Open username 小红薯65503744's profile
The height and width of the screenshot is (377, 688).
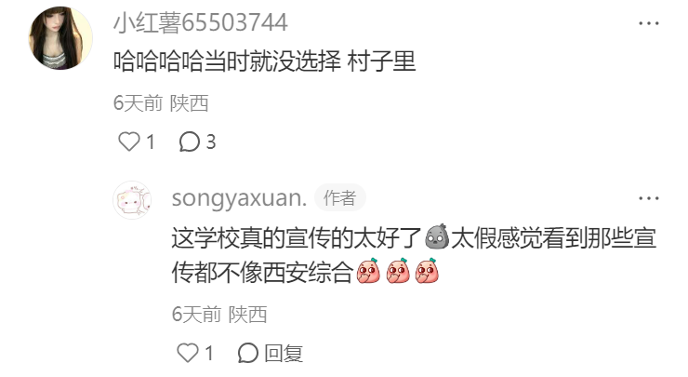201,22
